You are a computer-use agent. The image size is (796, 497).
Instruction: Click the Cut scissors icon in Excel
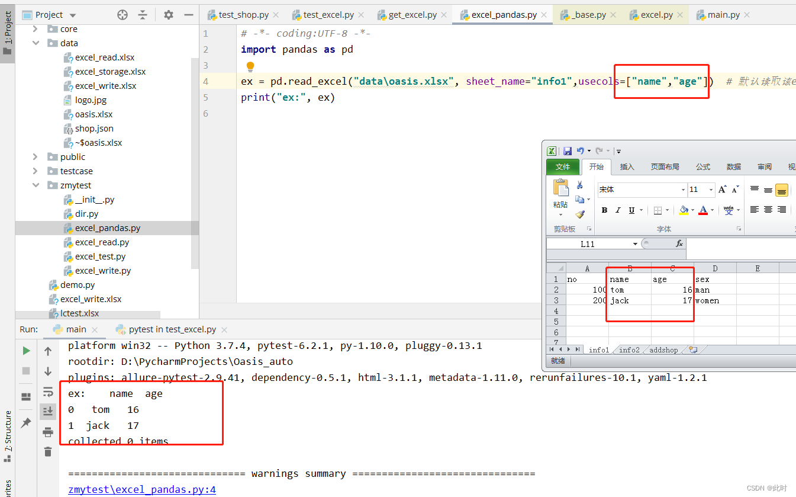(579, 185)
